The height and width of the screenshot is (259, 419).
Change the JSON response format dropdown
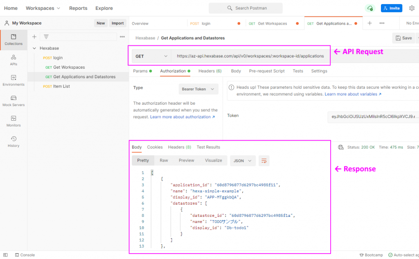[x=243, y=161]
